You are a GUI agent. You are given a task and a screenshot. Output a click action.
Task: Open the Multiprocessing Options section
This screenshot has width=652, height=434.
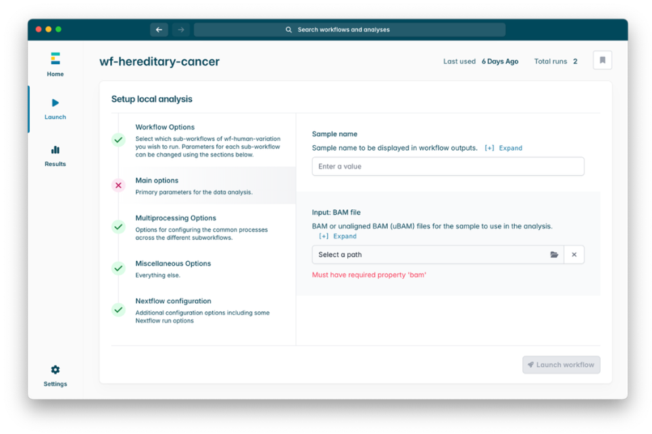pos(203,227)
